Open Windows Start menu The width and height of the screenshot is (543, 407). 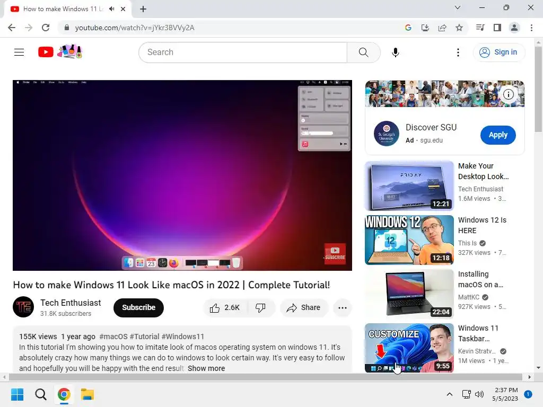point(17,394)
